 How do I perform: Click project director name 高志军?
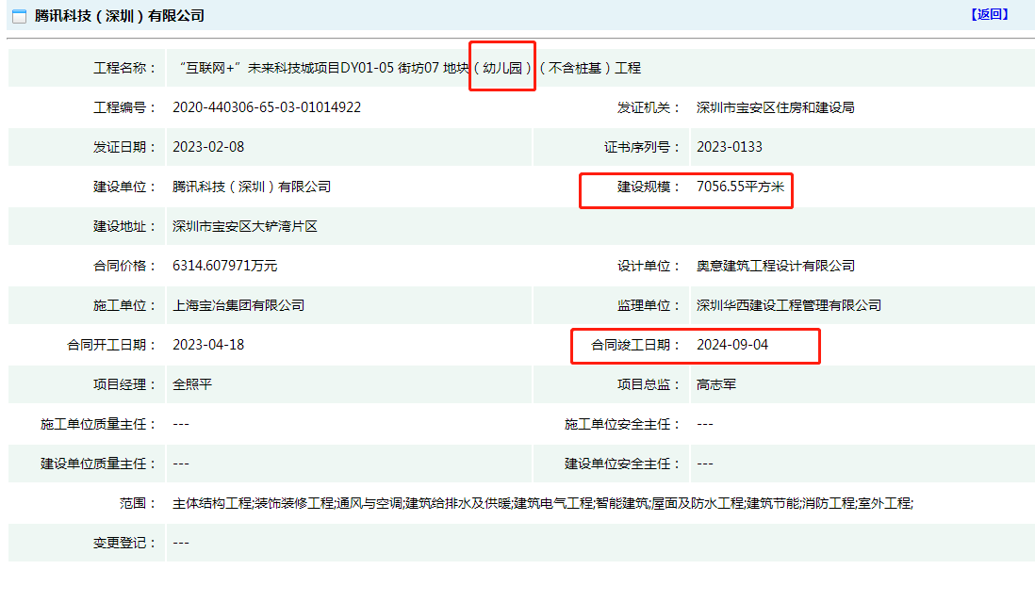pos(716,384)
